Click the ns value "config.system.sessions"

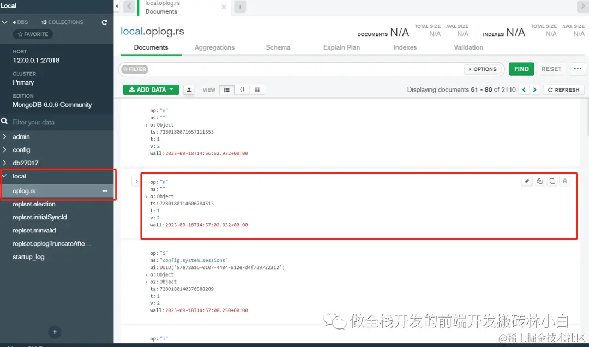pos(194,260)
